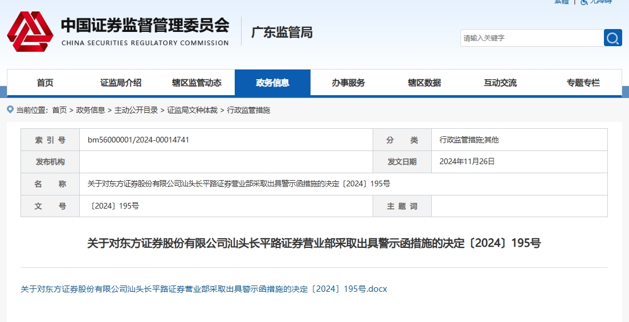The height and width of the screenshot is (322, 629).
Task: Select the 政务信息 active tab
Action: click(272, 83)
